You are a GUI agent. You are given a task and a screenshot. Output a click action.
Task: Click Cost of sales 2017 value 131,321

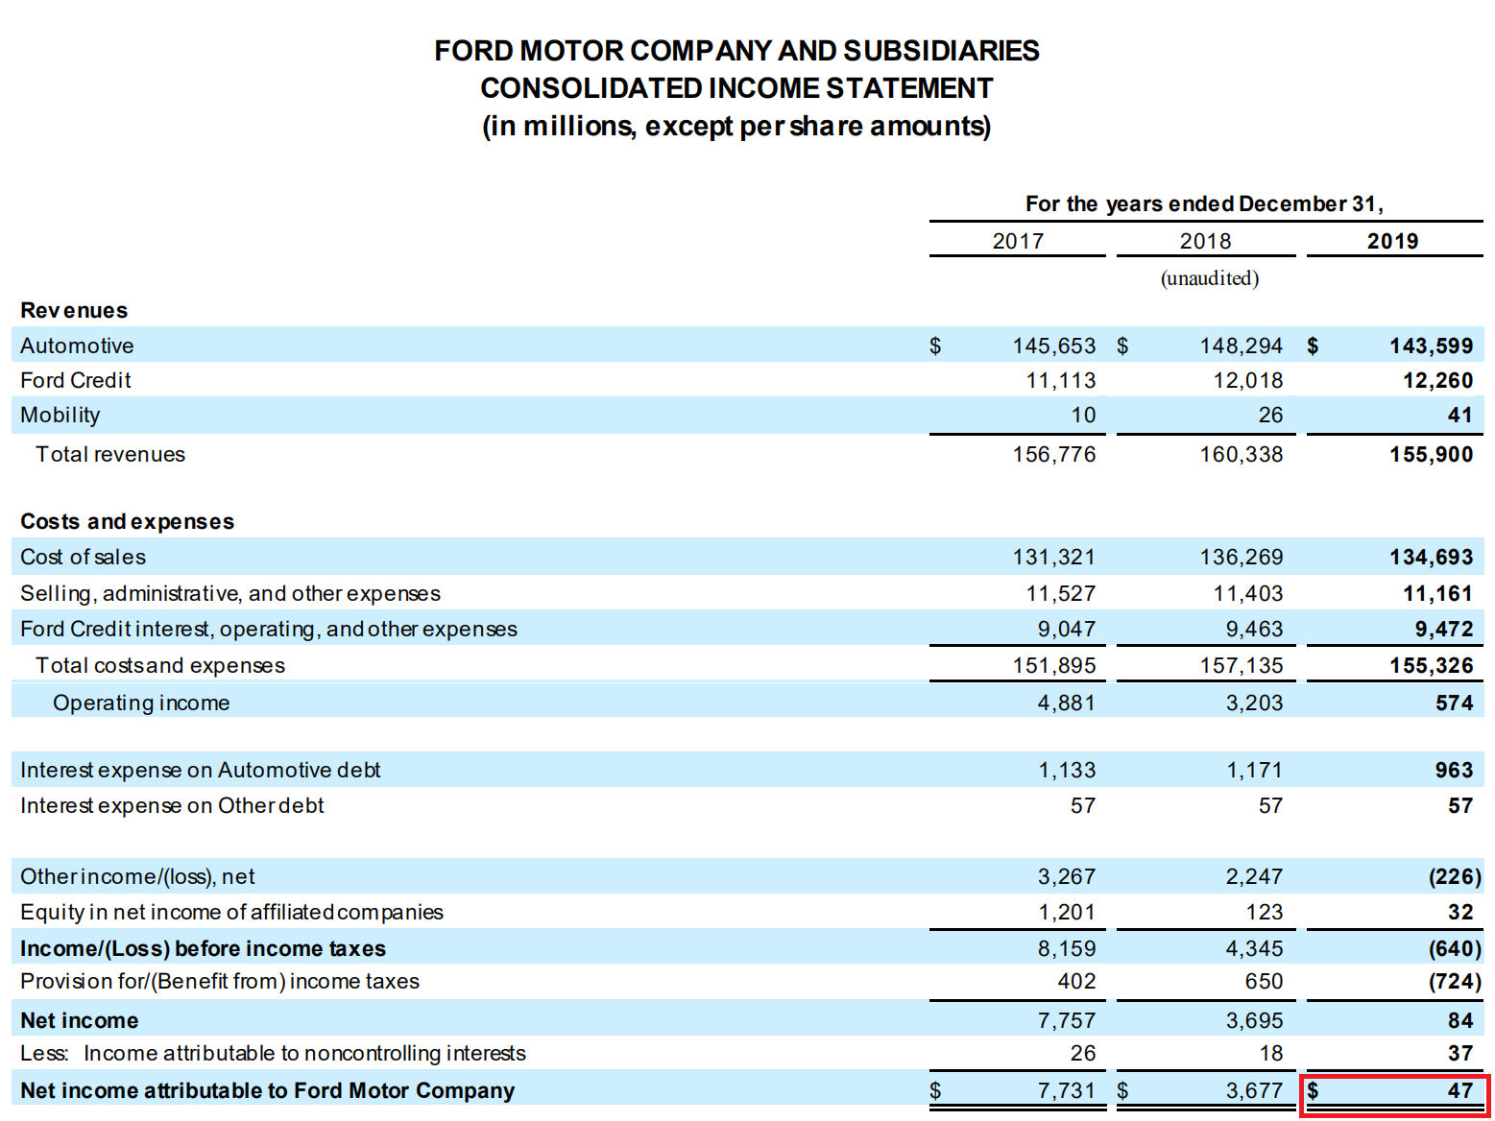click(1053, 557)
